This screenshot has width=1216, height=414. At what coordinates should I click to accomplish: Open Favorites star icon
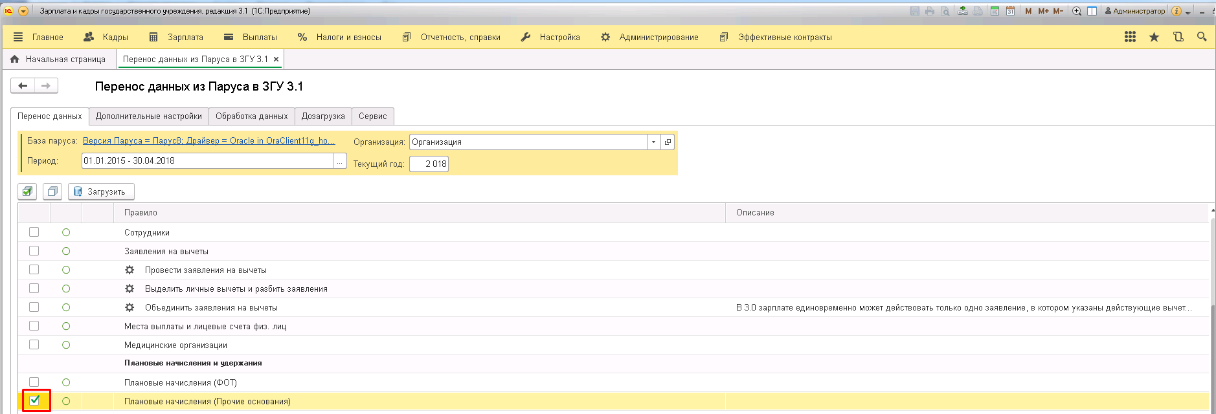click(x=1154, y=37)
